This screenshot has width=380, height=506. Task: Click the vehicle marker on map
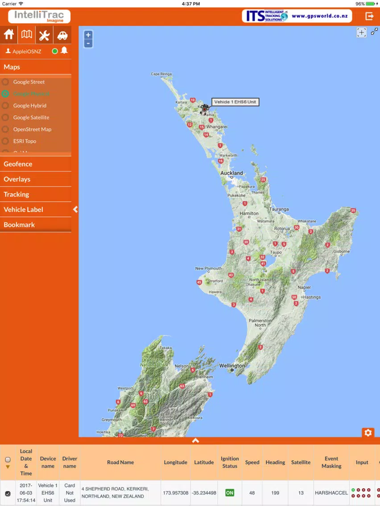coord(204,110)
